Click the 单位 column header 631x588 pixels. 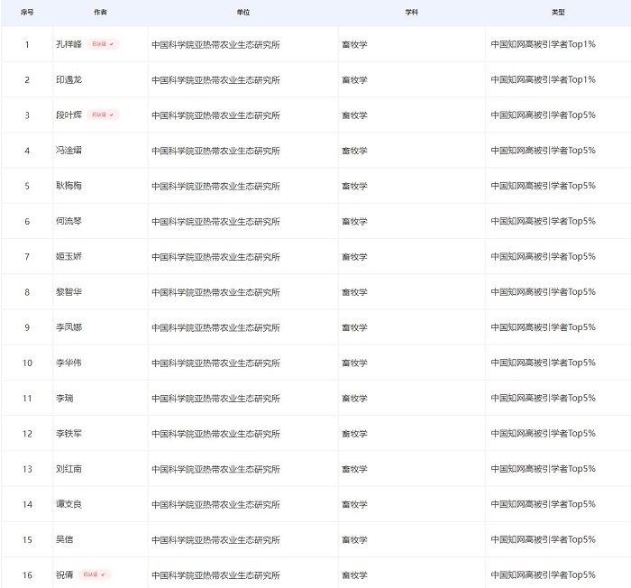coord(242,13)
